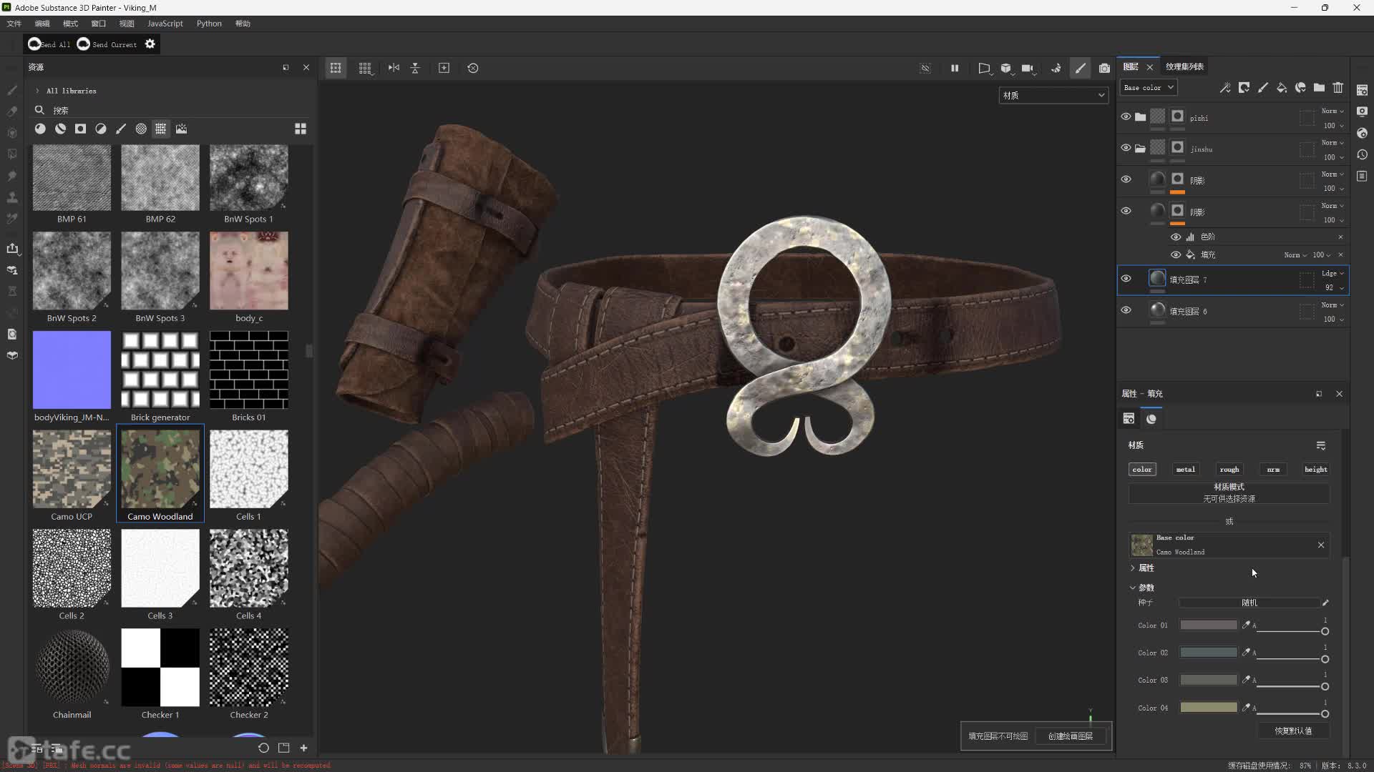This screenshot has width=1374, height=772.
Task: Add a smart material layer
Action: 1300,88
